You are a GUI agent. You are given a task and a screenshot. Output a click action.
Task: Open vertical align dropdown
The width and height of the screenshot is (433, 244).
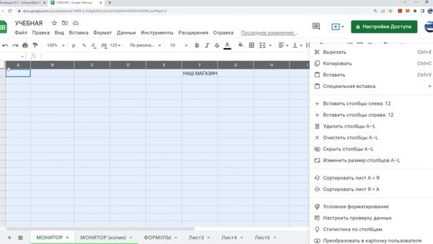click(x=298, y=45)
